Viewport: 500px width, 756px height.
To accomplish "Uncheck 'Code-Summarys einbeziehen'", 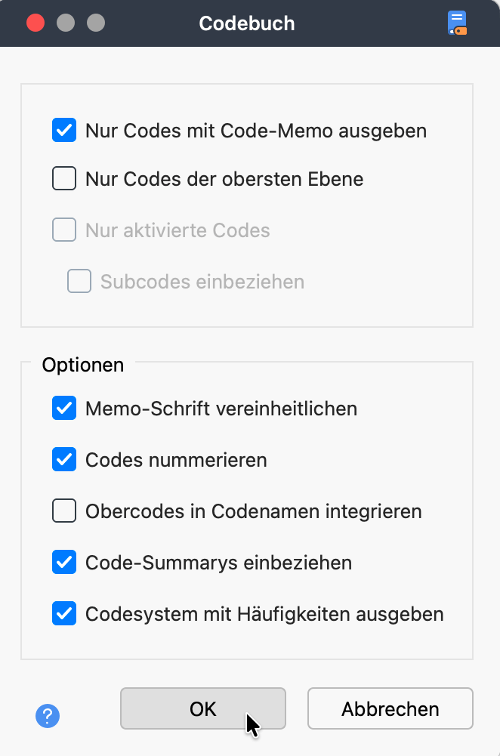I will [x=64, y=562].
